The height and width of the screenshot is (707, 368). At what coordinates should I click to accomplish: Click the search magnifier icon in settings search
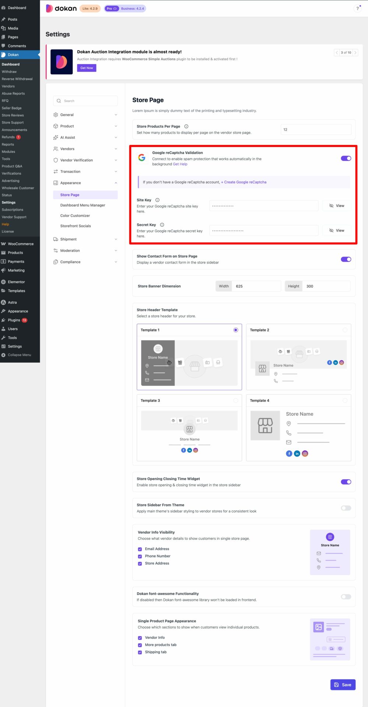59,101
